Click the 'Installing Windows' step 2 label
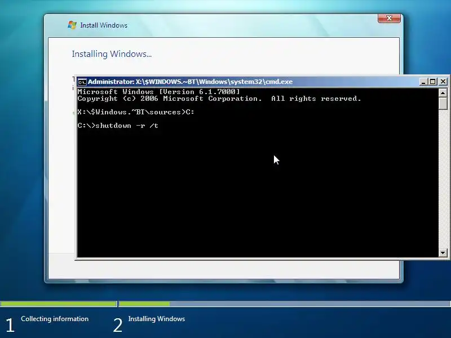The width and height of the screenshot is (451, 338). (157, 319)
